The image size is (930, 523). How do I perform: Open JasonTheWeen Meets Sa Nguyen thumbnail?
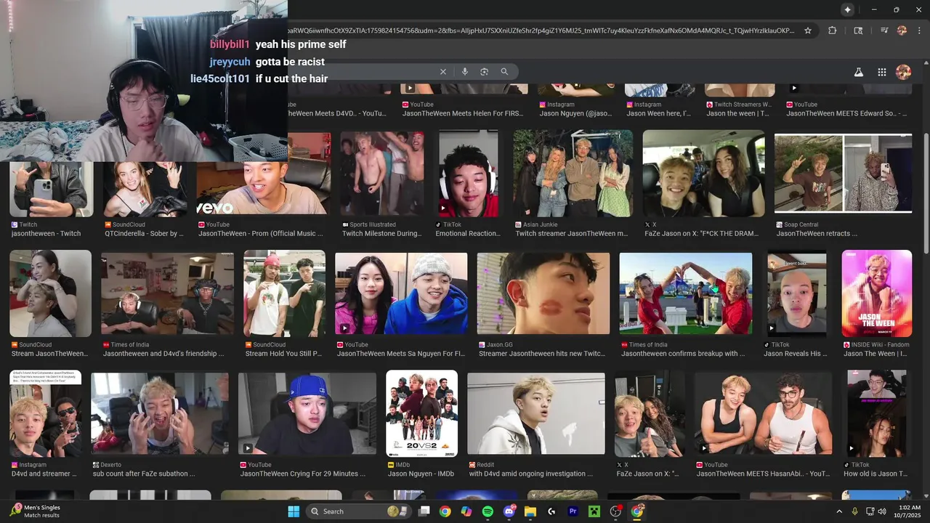(401, 293)
